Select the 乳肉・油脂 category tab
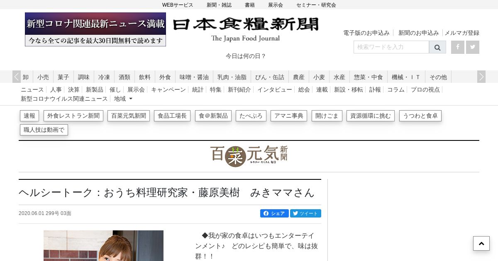498x261 pixels. click(232, 77)
